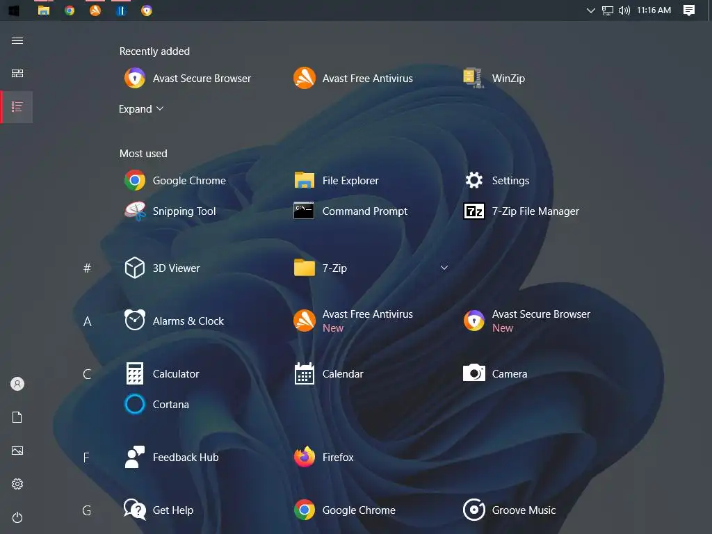Open the user account menu
The width and height of the screenshot is (712, 534).
[x=17, y=384]
